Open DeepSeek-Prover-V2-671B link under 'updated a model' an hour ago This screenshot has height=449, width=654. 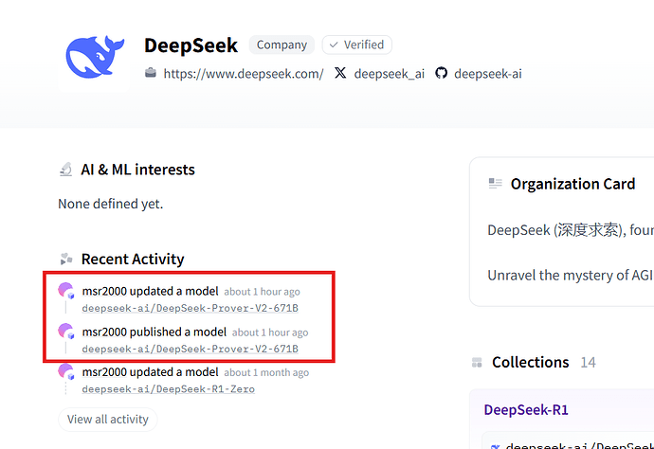coord(191,308)
